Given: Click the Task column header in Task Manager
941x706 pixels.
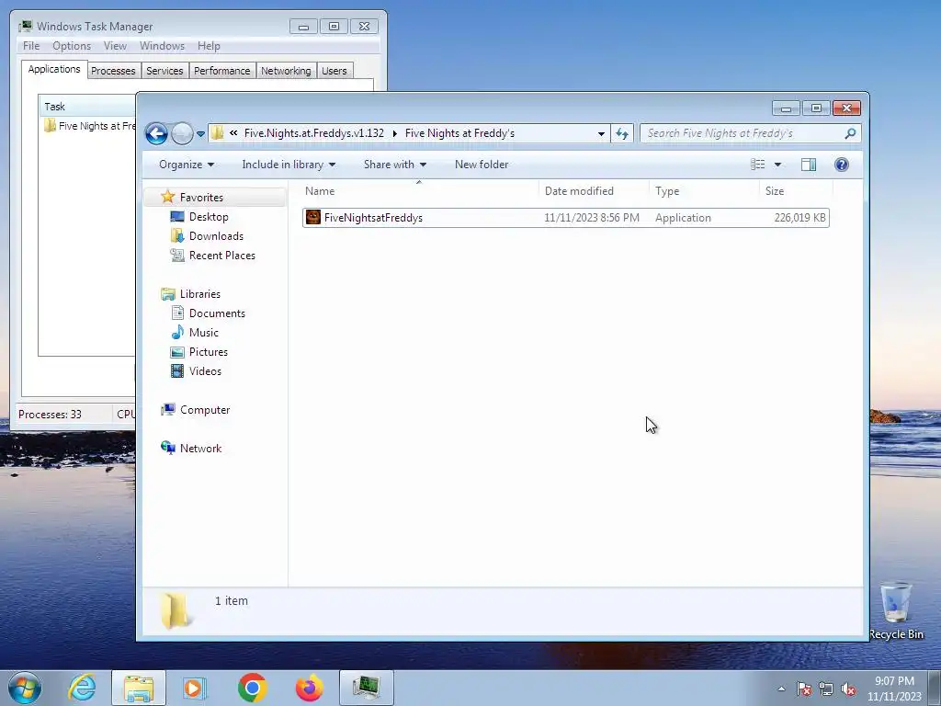Looking at the screenshot, I should [x=87, y=107].
